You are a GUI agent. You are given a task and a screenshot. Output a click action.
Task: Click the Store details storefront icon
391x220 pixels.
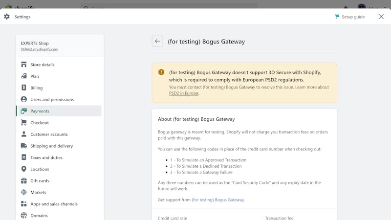(x=23, y=65)
